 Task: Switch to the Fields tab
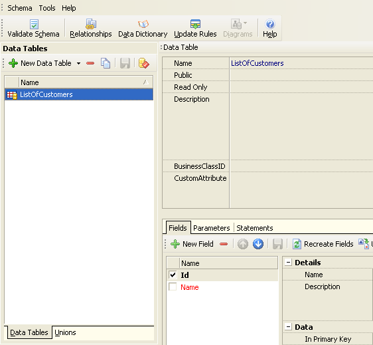pos(177,228)
